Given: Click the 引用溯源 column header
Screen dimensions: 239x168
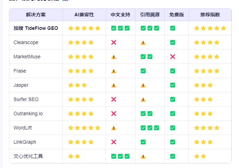Looking at the screenshot, I should [150, 15].
